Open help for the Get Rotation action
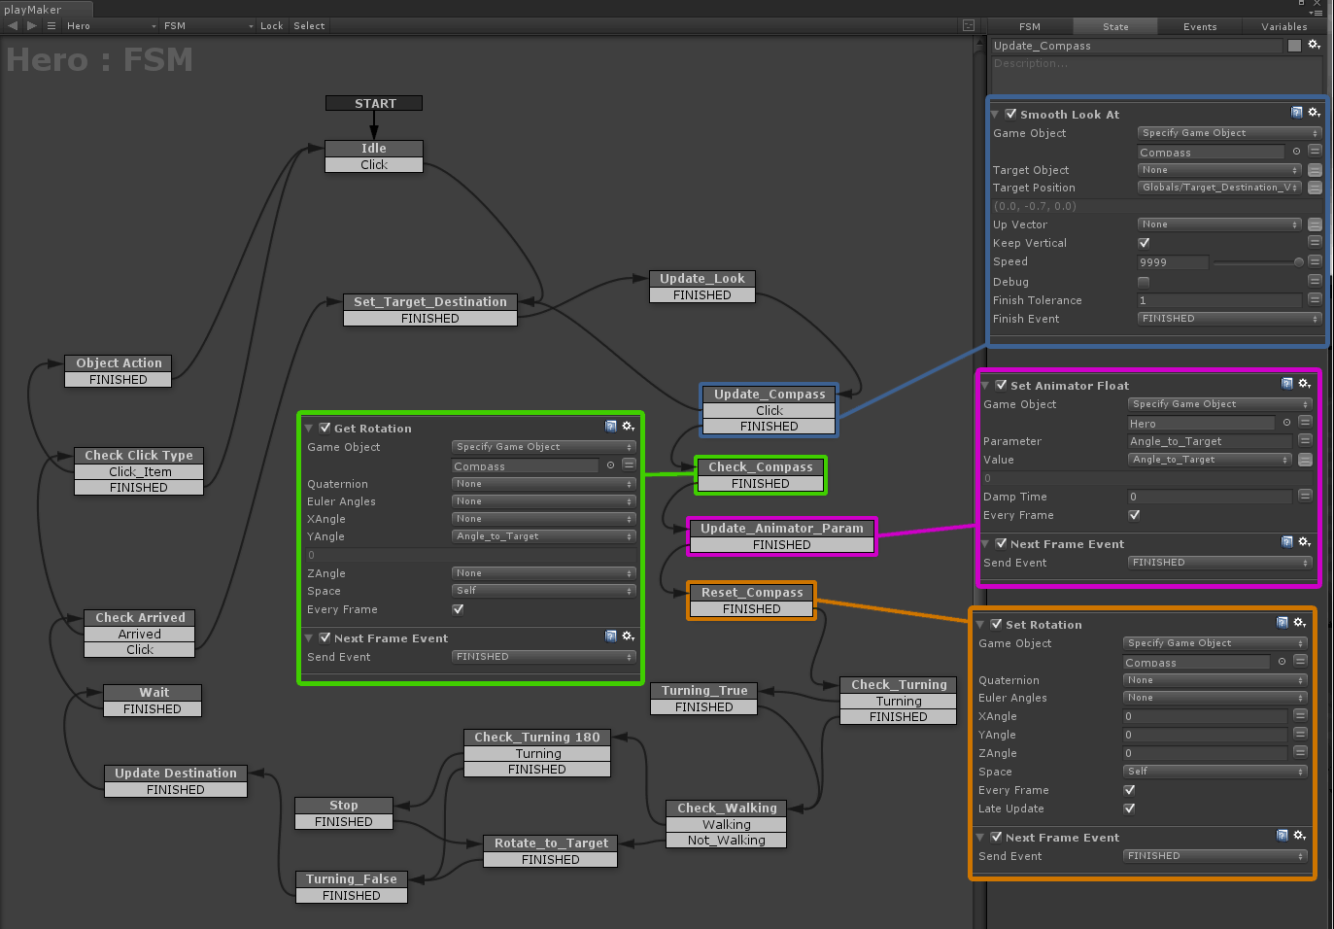1334x929 pixels. 610,427
